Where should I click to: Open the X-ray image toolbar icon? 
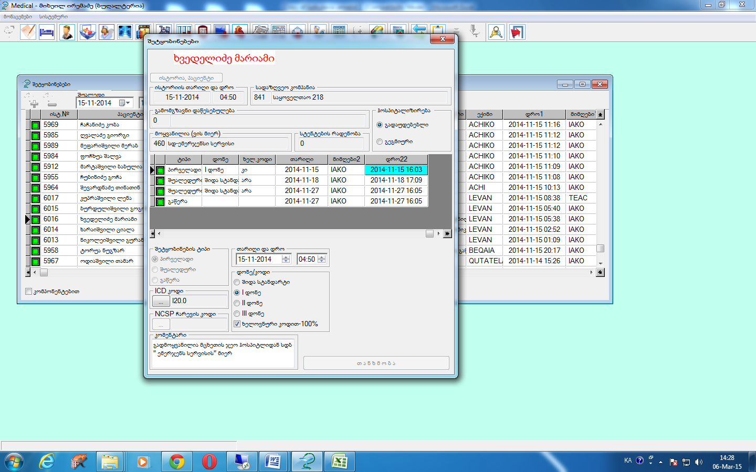click(x=125, y=33)
